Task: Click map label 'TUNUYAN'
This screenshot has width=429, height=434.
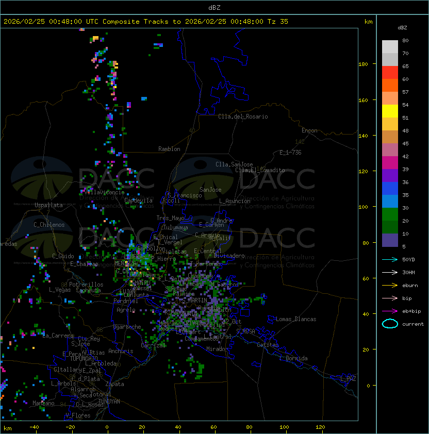Action: tap(109, 402)
